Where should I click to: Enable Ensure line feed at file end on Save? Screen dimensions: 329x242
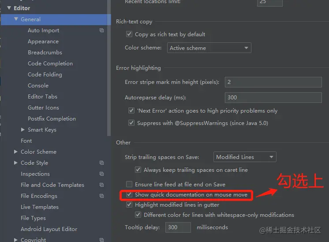click(129, 184)
